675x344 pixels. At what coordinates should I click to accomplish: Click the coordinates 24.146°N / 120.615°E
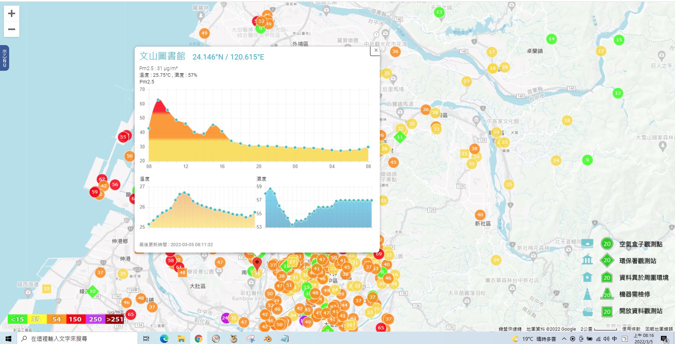pos(228,57)
